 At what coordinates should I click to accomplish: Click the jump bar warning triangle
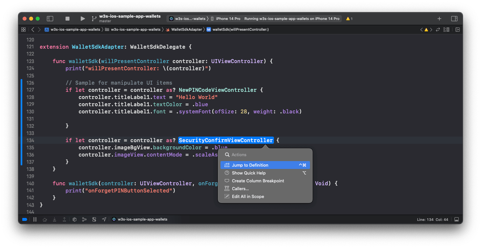coord(426,29)
